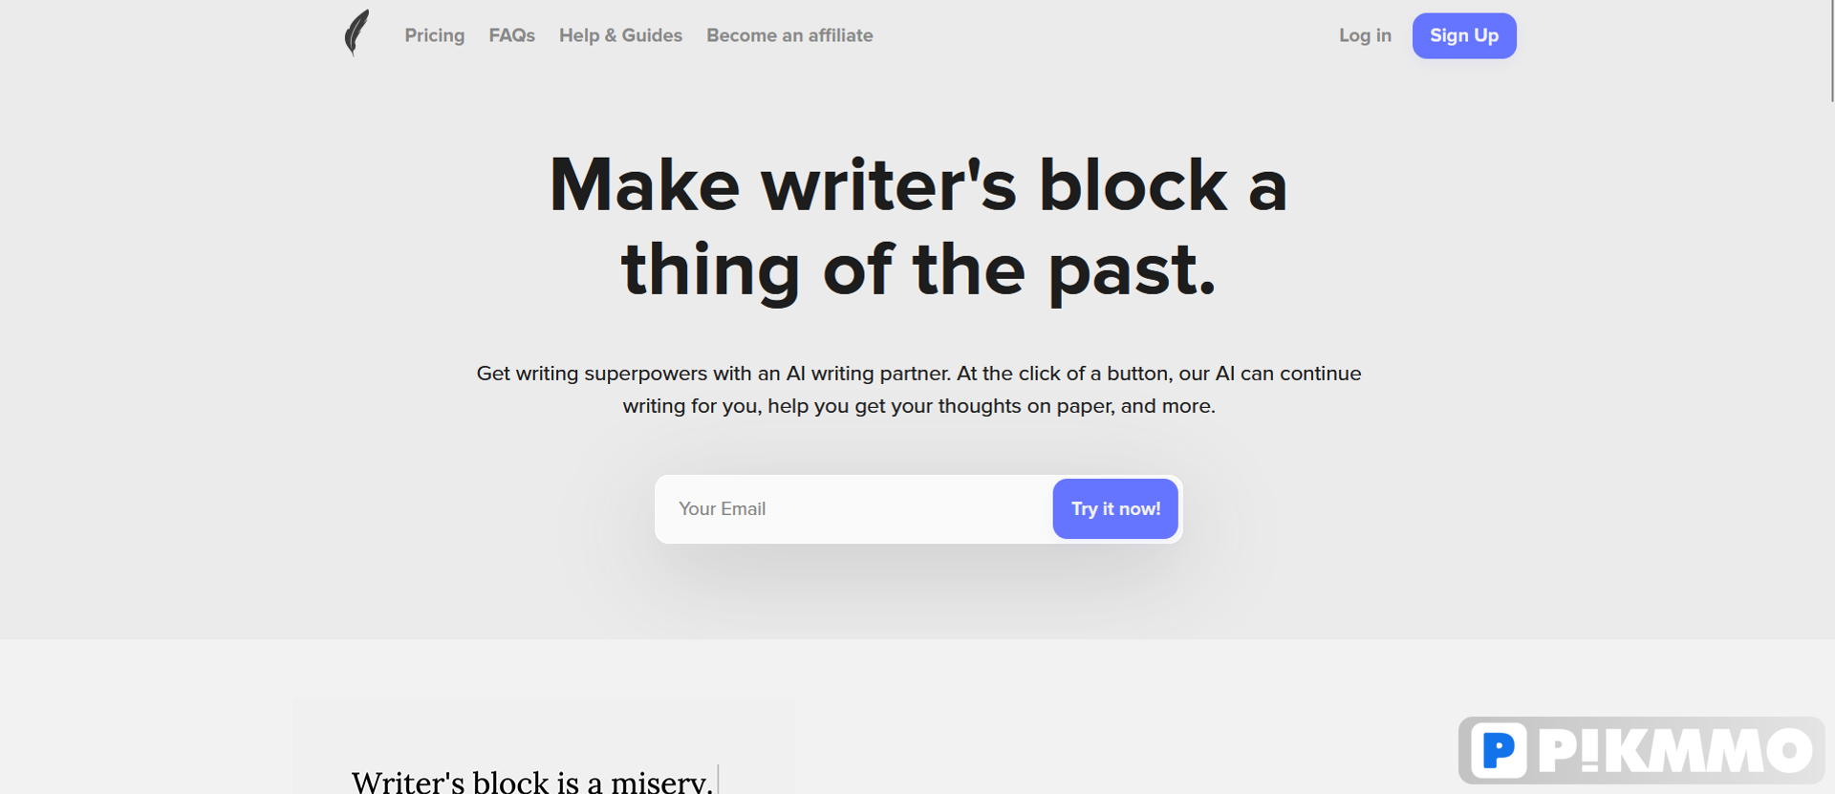Click the "Writer's block is a misery." demo text

pyautogui.click(x=532, y=782)
